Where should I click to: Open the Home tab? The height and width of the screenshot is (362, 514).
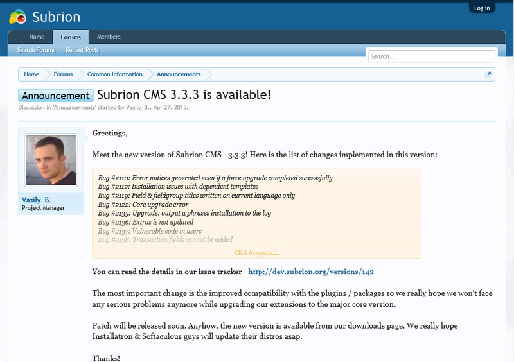(x=37, y=37)
